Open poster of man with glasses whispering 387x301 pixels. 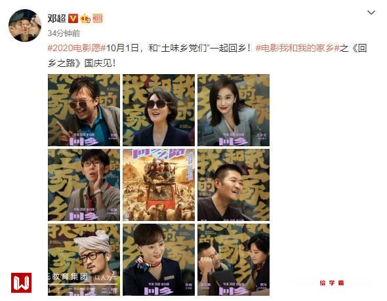point(84,185)
